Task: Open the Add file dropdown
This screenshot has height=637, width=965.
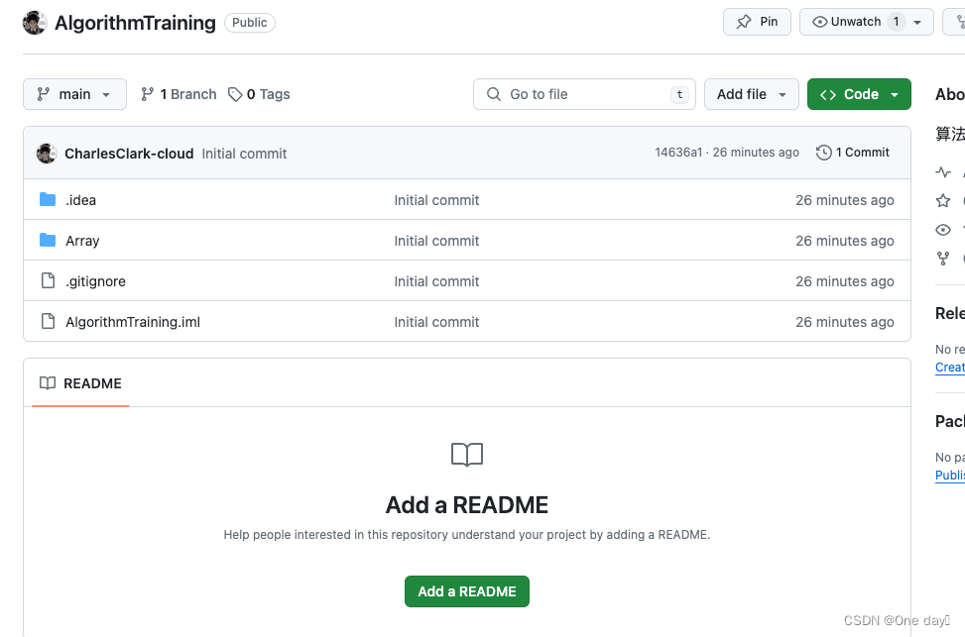Action: tap(752, 94)
